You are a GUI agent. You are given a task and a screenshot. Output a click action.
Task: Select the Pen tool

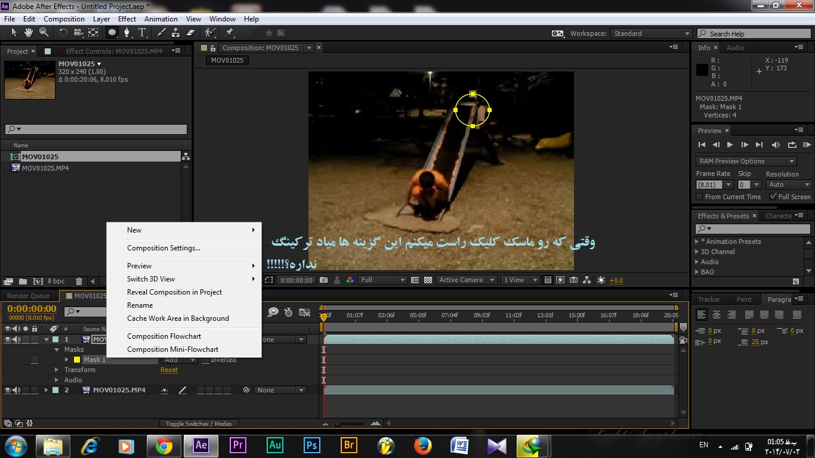pyautogui.click(x=126, y=33)
